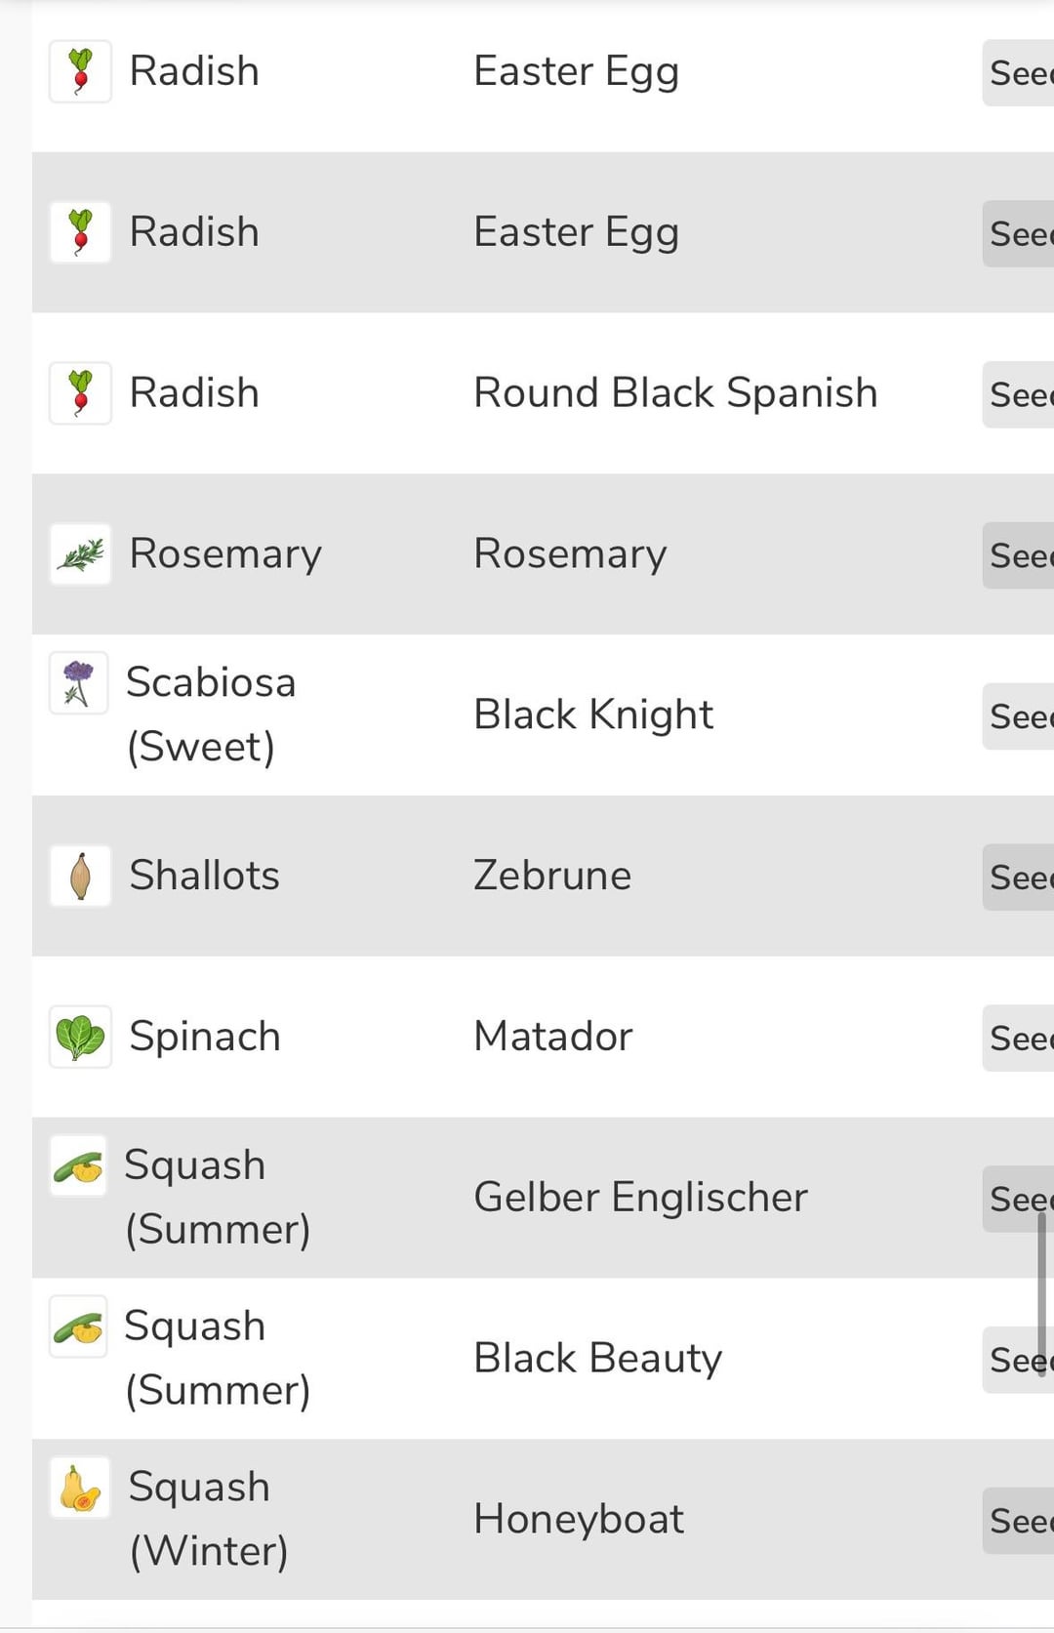This screenshot has width=1054, height=1633.
Task: Click the Spinach plant name
Action: click(x=205, y=1037)
